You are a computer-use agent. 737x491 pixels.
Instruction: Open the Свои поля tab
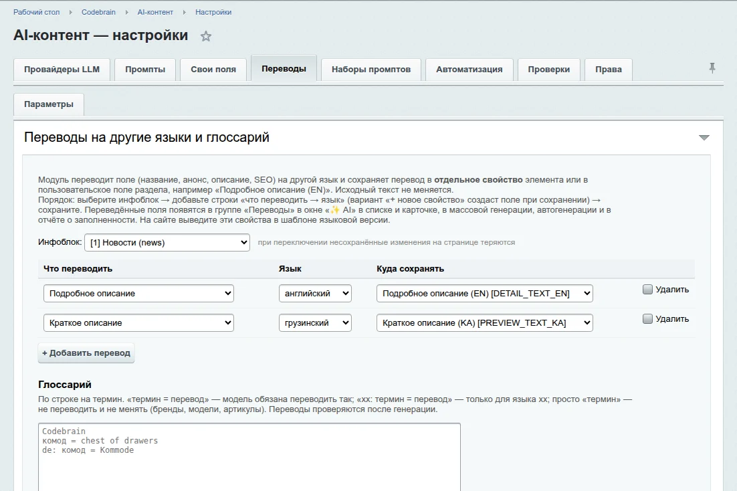pos(213,70)
